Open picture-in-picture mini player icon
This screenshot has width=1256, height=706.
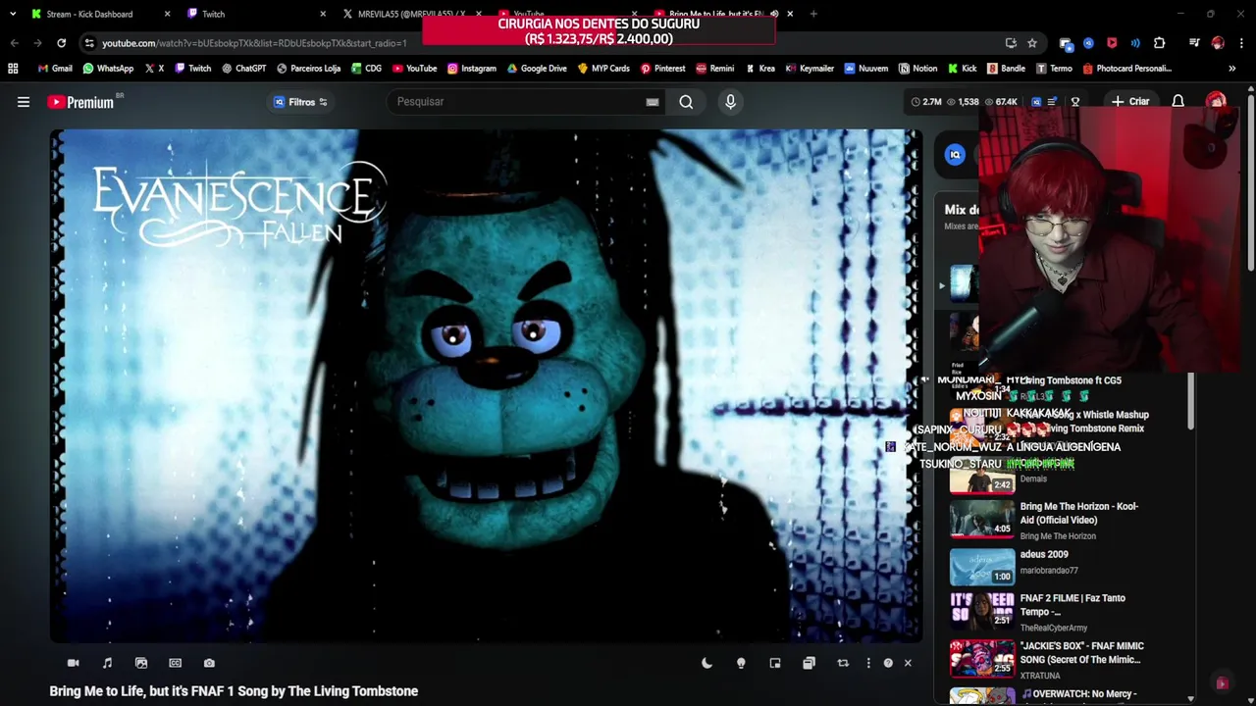(775, 664)
